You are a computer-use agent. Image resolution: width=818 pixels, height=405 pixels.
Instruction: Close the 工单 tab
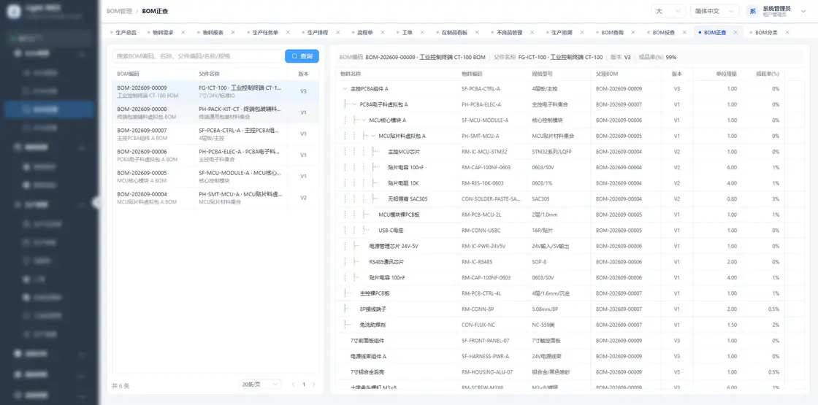(423, 32)
